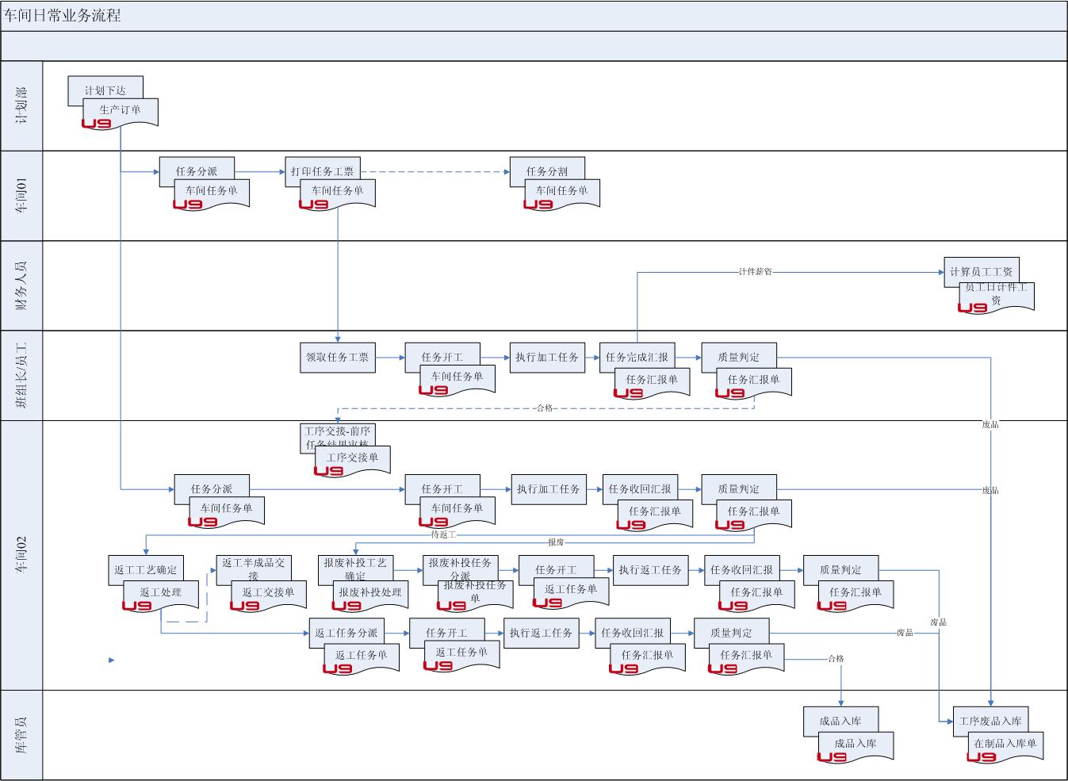Select 执行返工任务 box in 报废补投 row

pyautogui.click(x=651, y=570)
